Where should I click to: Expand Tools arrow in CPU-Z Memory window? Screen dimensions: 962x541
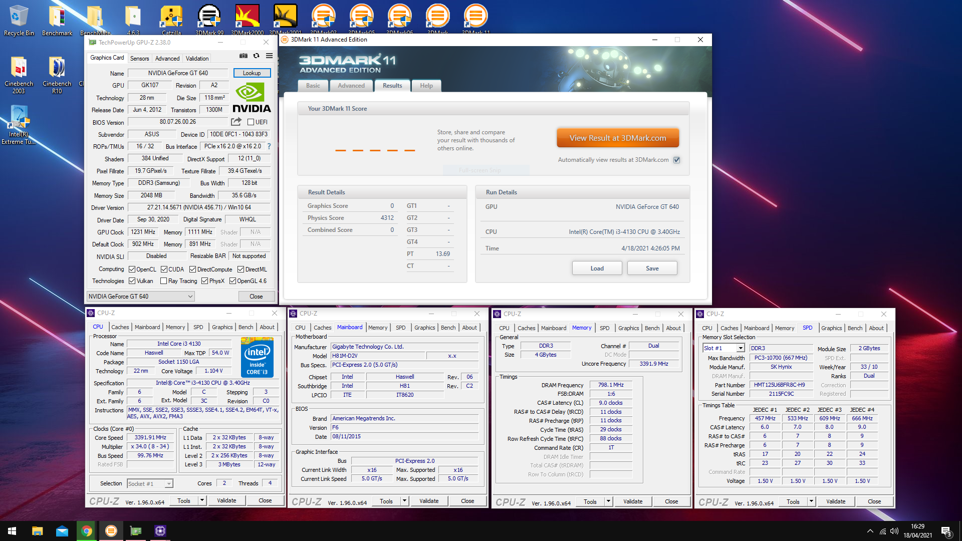coord(608,501)
